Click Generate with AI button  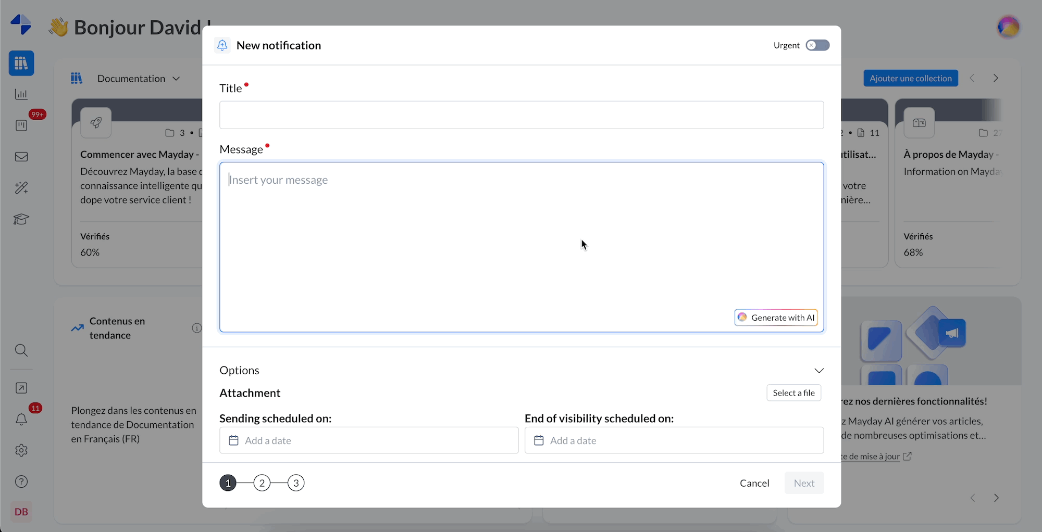(x=776, y=318)
